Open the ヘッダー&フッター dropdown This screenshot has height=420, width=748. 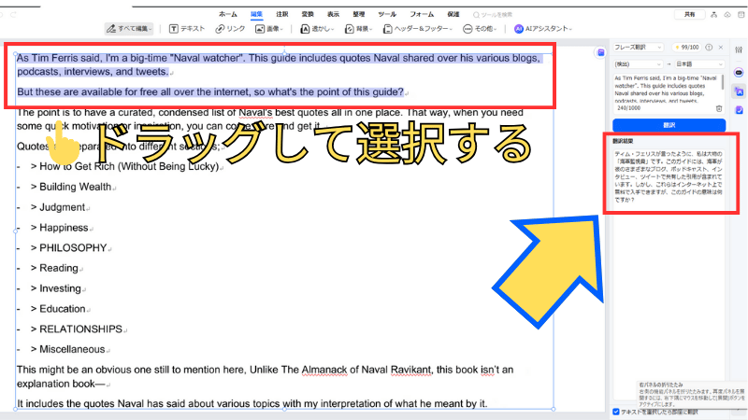pyautogui.click(x=417, y=29)
